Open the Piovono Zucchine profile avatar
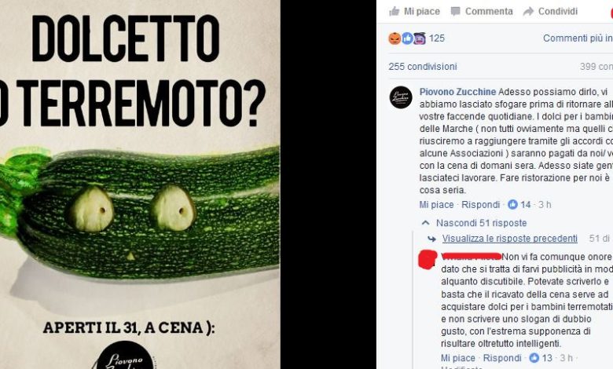 point(401,97)
